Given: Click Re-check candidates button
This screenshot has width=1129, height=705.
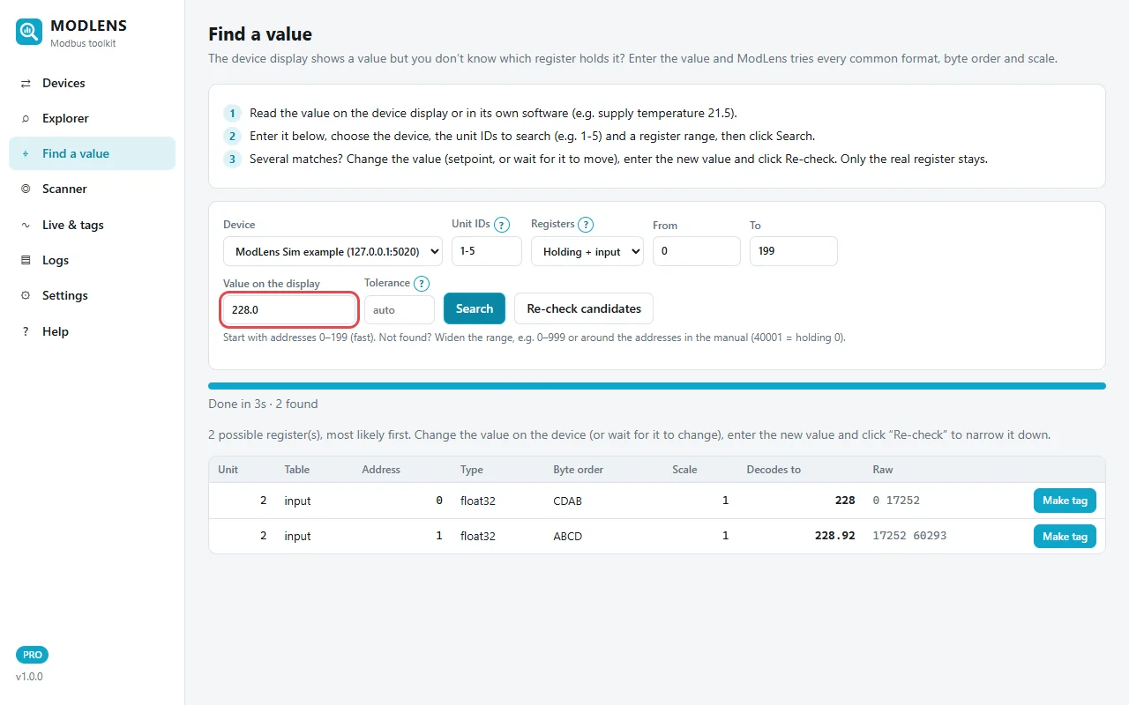Looking at the screenshot, I should [x=584, y=308].
